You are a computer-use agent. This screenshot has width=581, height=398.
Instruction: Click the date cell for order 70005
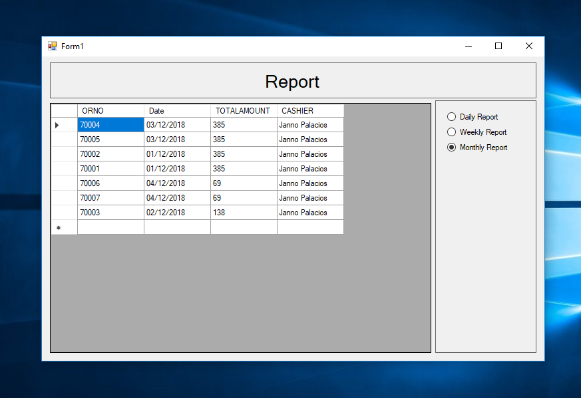pyautogui.click(x=178, y=140)
